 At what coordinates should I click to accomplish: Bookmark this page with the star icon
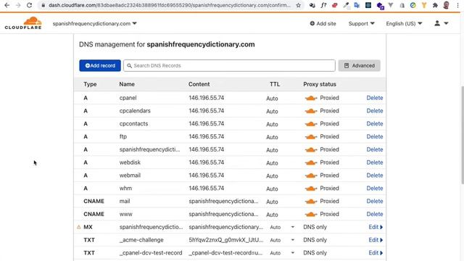pyautogui.click(x=298, y=5)
